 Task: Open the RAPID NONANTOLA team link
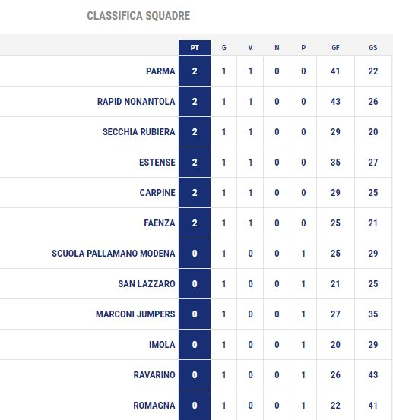pyautogui.click(x=136, y=102)
